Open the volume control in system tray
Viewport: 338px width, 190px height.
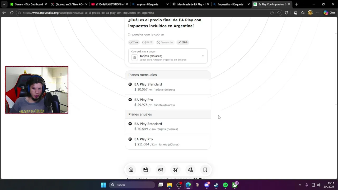319,185
